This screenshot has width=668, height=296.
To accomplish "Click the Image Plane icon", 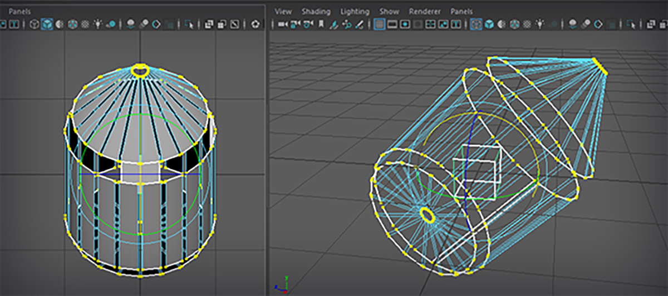I will tap(334, 24).
